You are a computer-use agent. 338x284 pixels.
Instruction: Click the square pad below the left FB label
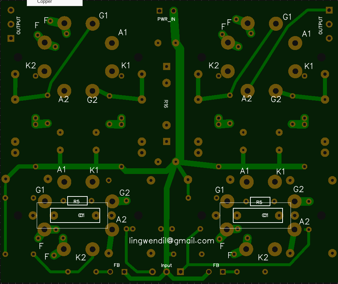click(124, 272)
